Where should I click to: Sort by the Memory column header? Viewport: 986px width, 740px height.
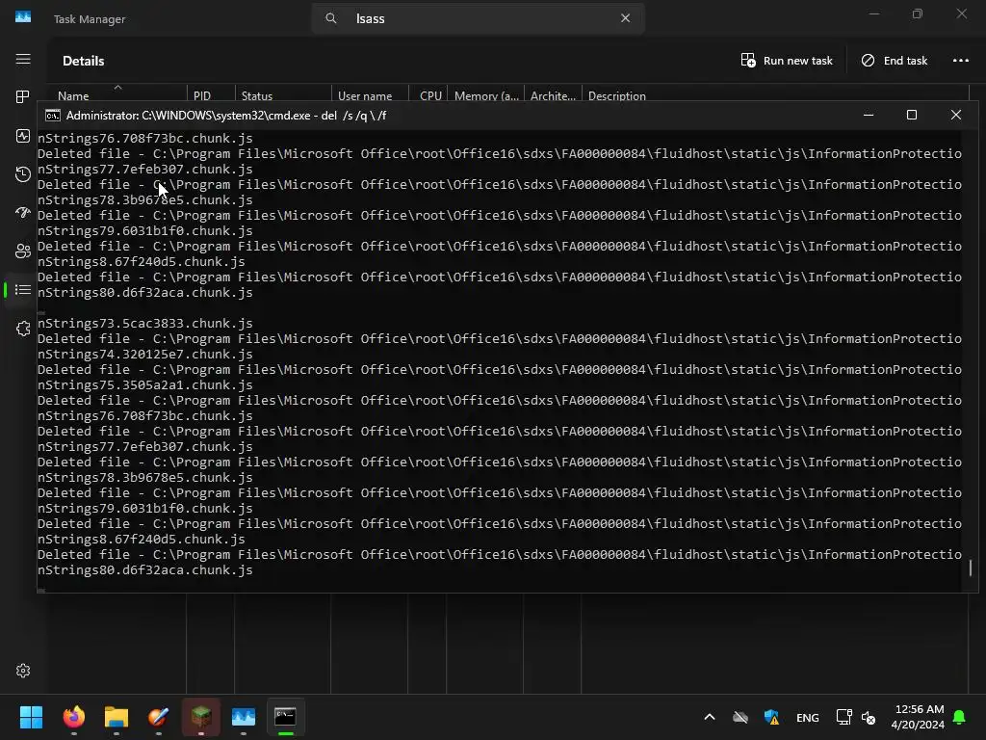point(486,95)
